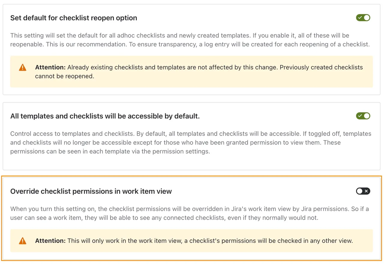Click the x mark inside the Override permissions toggle
The width and height of the screenshot is (384, 264).
(366, 191)
